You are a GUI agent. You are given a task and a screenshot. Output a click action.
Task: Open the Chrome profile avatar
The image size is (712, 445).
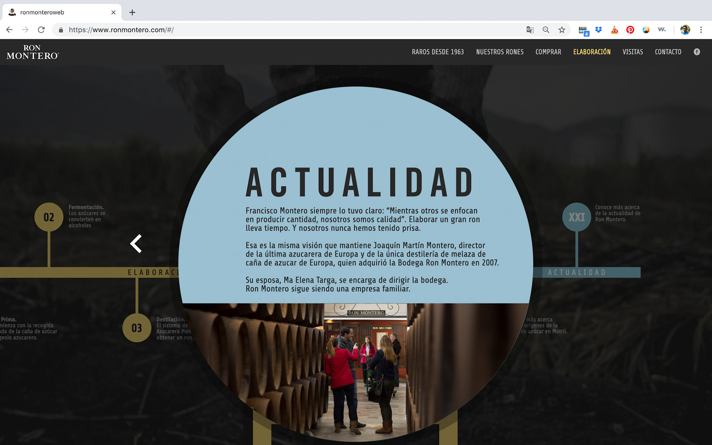[685, 30]
